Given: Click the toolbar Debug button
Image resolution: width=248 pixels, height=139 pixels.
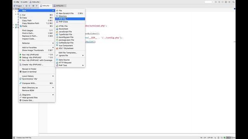Looking at the screenshot, I should click(x=219, y=2).
